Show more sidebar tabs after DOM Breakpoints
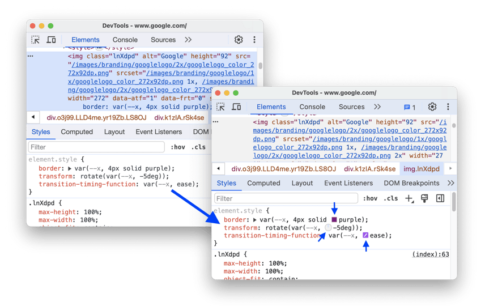The height and width of the screenshot is (306, 485). click(450, 183)
